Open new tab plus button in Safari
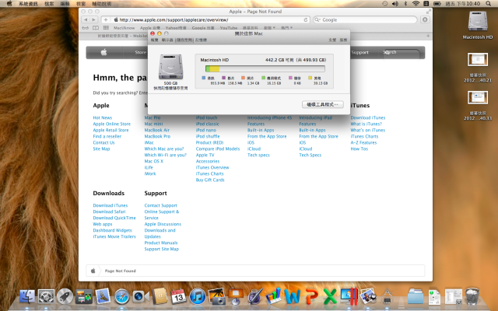 click(428, 36)
